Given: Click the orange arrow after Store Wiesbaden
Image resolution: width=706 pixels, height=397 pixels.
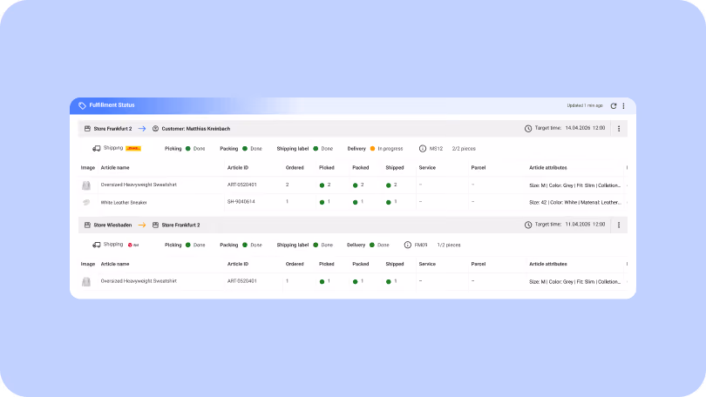Looking at the screenshot, I should [142, 225].
